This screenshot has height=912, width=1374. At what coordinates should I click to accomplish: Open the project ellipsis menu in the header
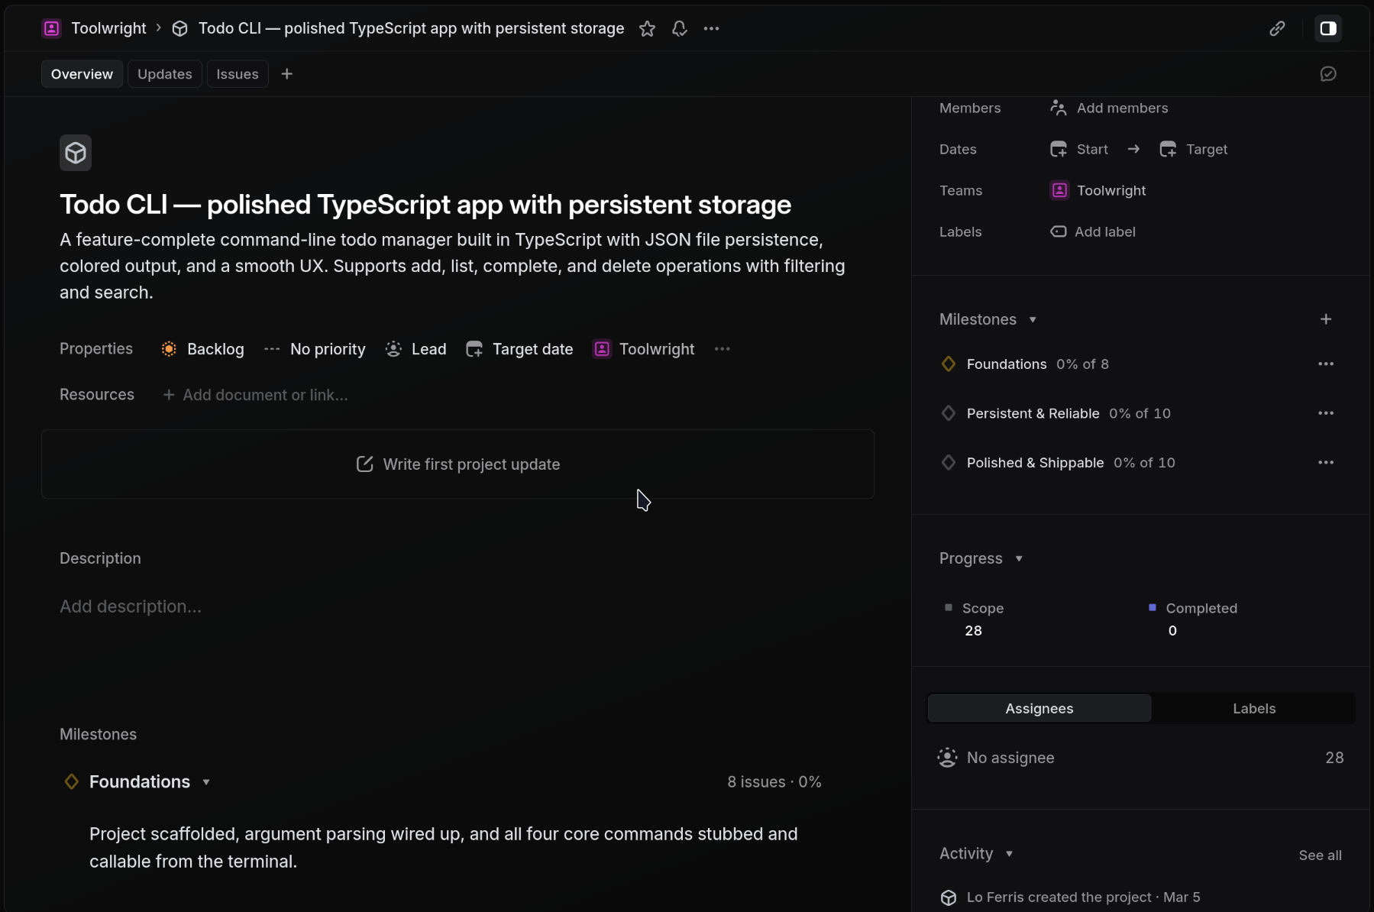[x=711, y=28]
